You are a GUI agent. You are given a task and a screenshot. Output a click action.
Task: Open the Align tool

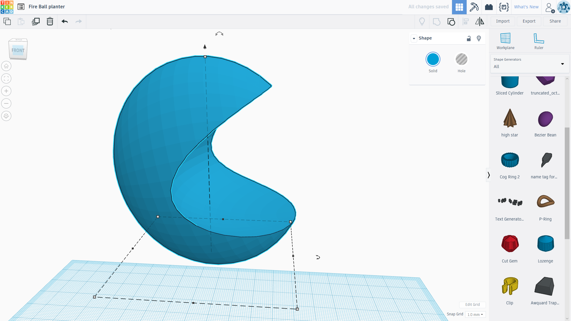click(x=466, y=21)
